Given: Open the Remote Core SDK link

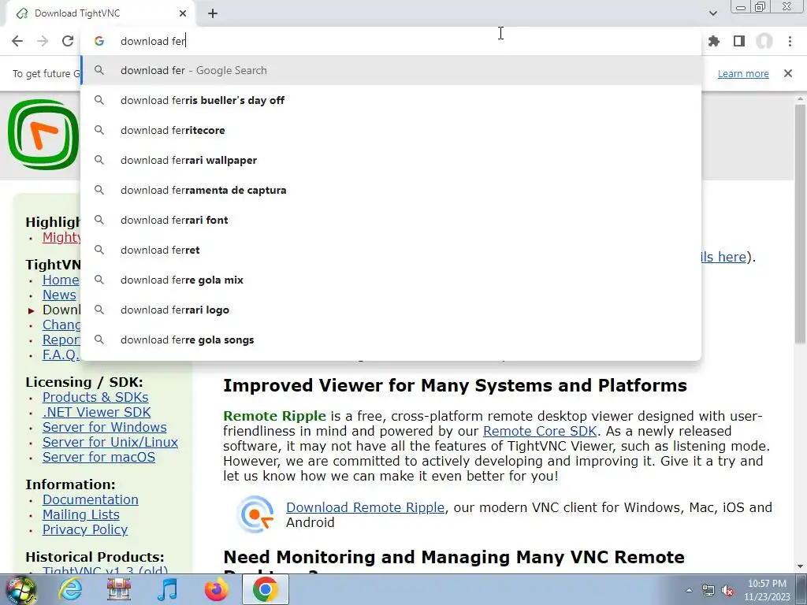Looking at the screenshot, I should coord(540,431).
